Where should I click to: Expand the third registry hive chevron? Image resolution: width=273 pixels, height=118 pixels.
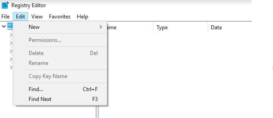coord(11,51)
